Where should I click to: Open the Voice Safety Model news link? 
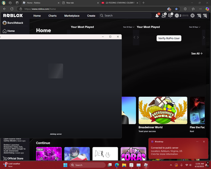(x=14, y=140)
